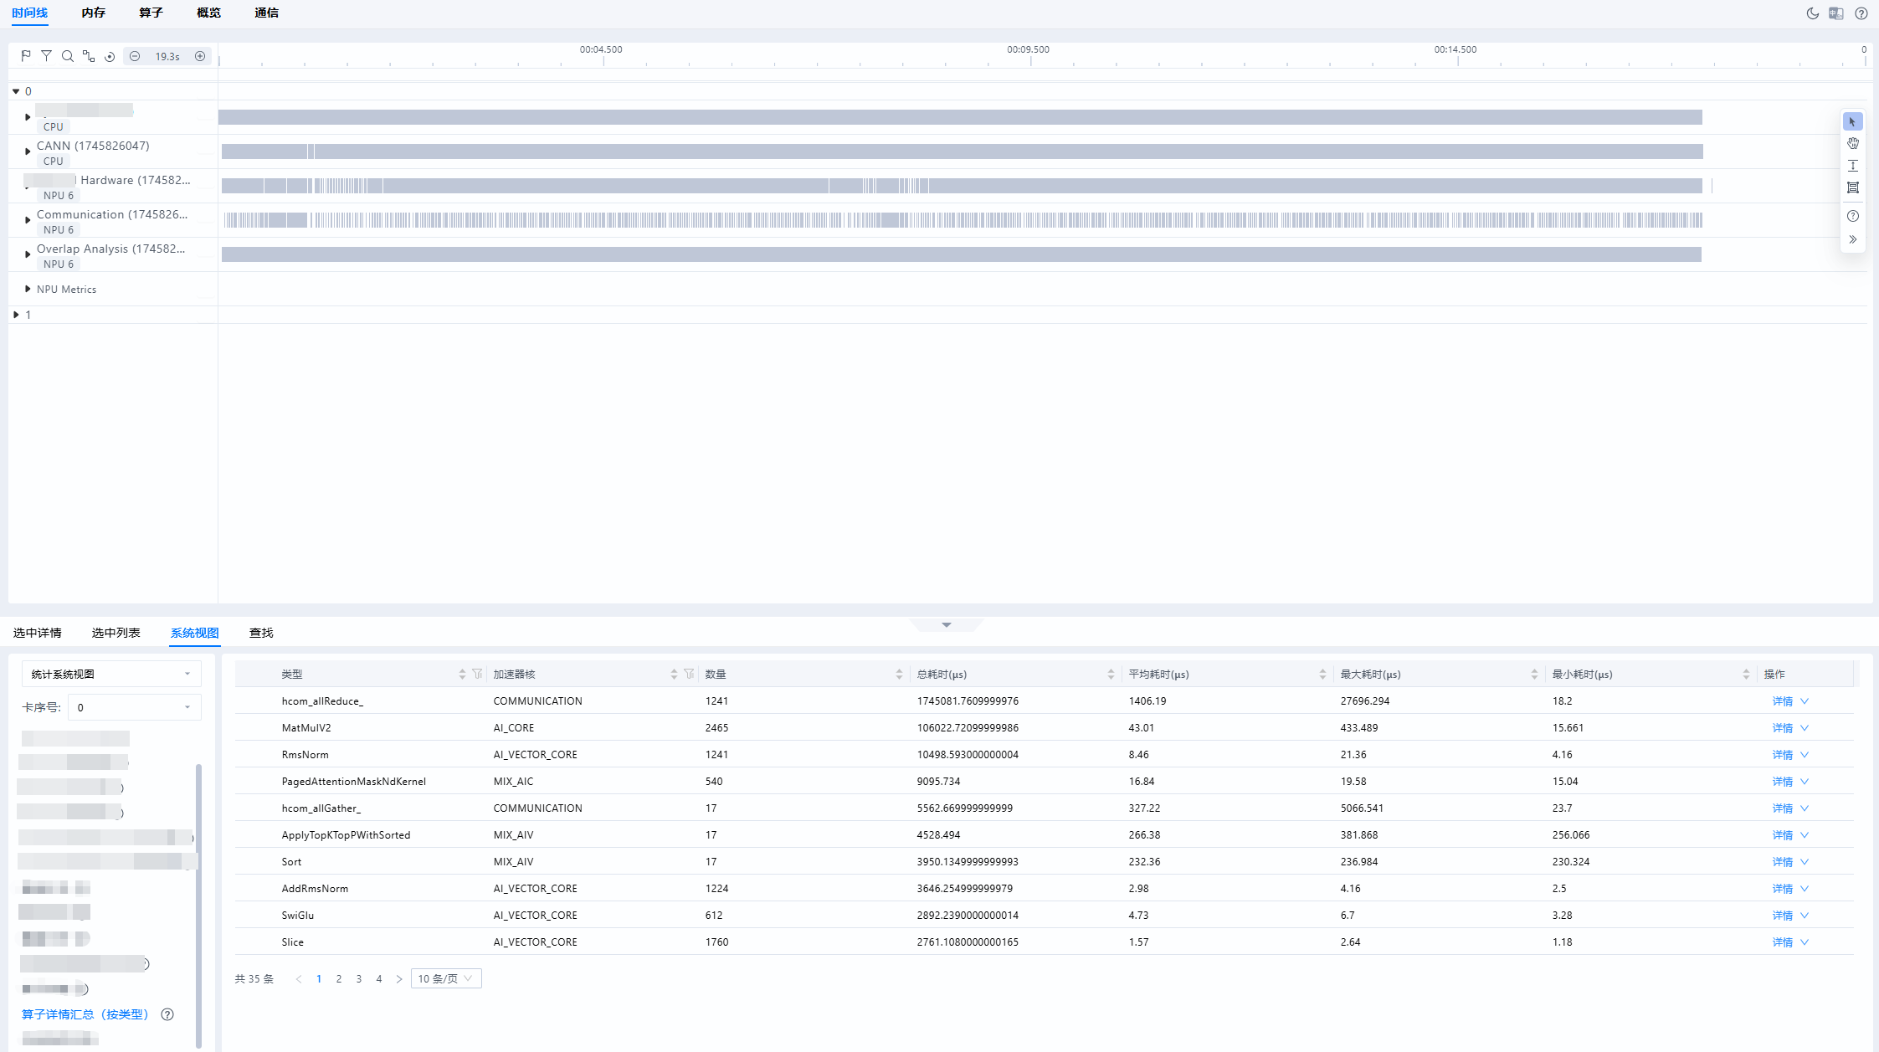Collapse card 0 tree node
This screenshot has width=1879, height=1052.
pyautogui.click(x=16, y=91)
